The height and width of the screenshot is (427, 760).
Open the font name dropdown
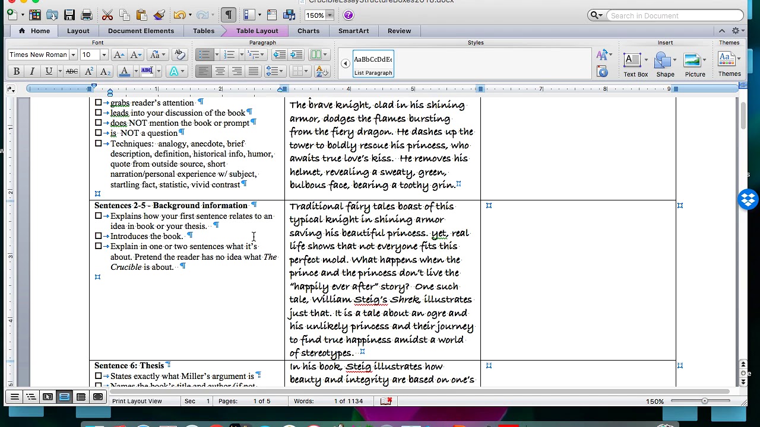[73, 55]
